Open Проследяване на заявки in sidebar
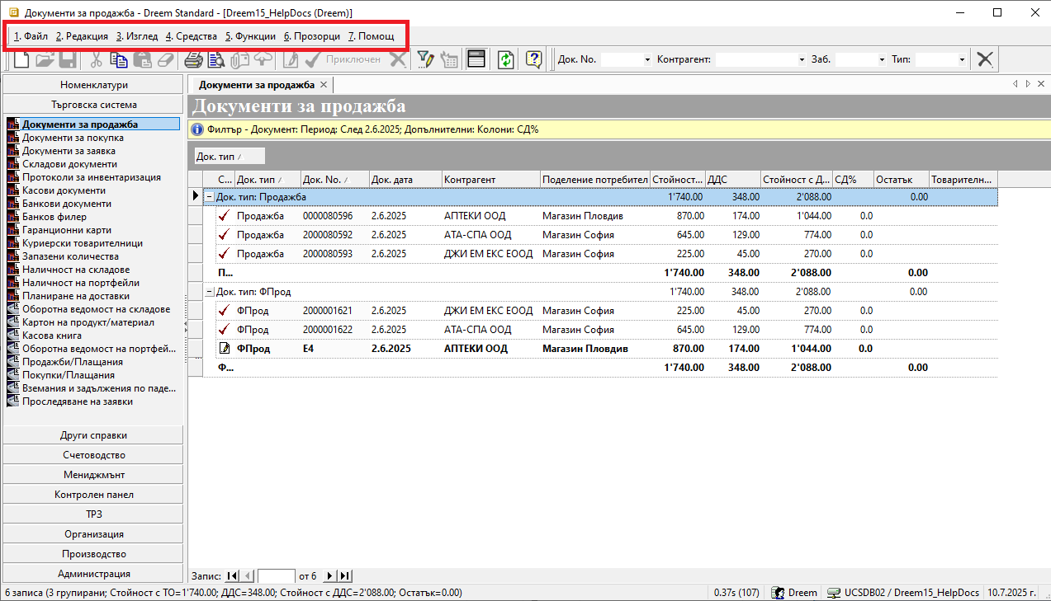The height and width of the screenshot is (601, 1051). point(78,401)
